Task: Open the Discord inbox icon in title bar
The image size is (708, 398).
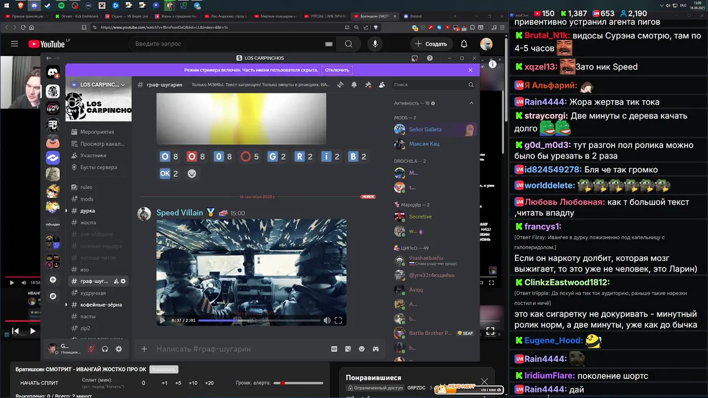Action: coord(414,58)
